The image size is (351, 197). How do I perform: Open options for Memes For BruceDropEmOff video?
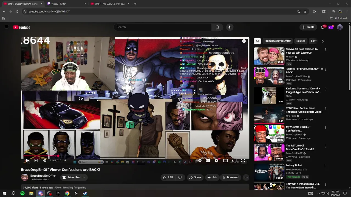[326, 69]
